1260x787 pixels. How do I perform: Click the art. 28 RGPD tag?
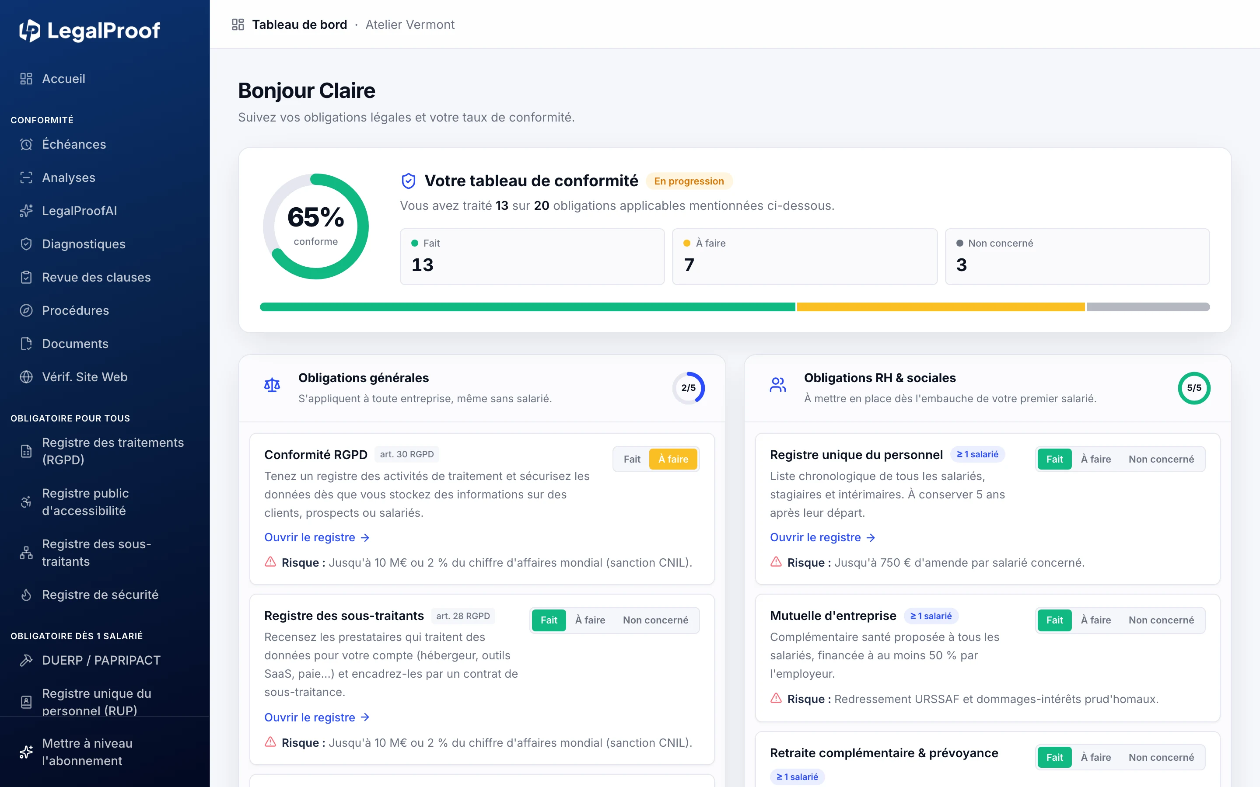(463, 616)
